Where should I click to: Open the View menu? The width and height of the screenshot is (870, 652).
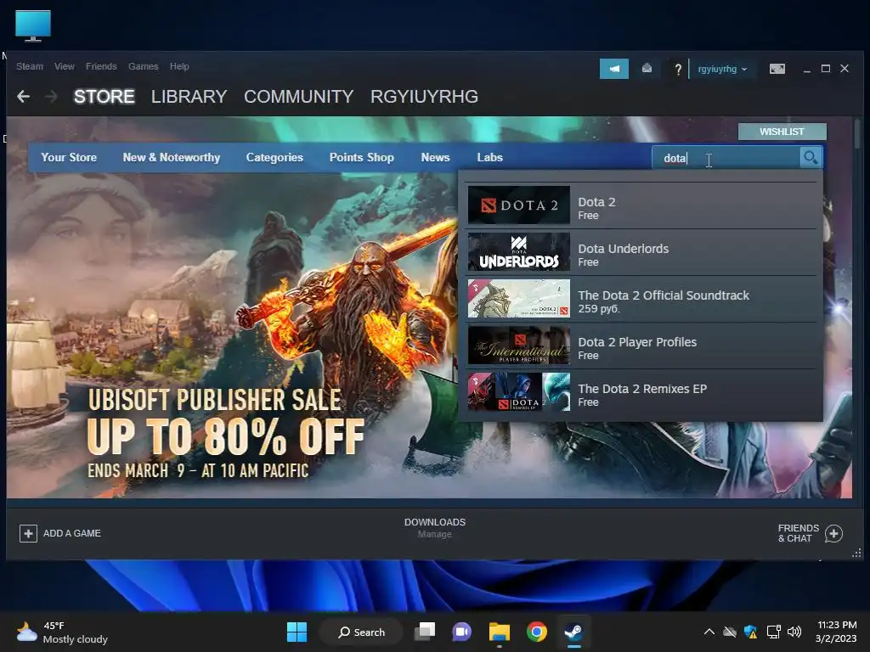click(65, 66)
